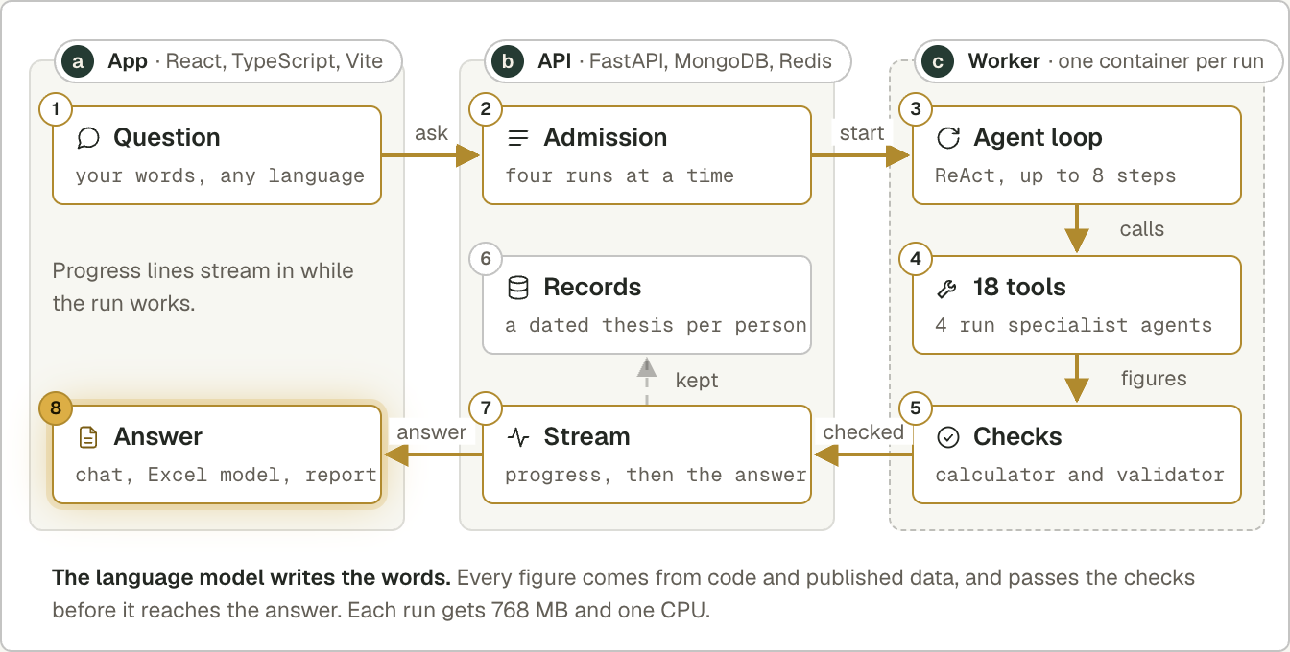1290x652 pixels.
Task: Click the pulse icon beside Stream
Action: (x=518, y=437)
